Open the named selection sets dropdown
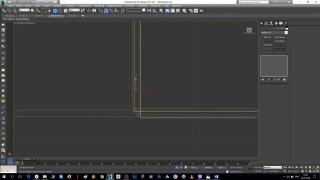320x180 pixels. click(135, 10)
